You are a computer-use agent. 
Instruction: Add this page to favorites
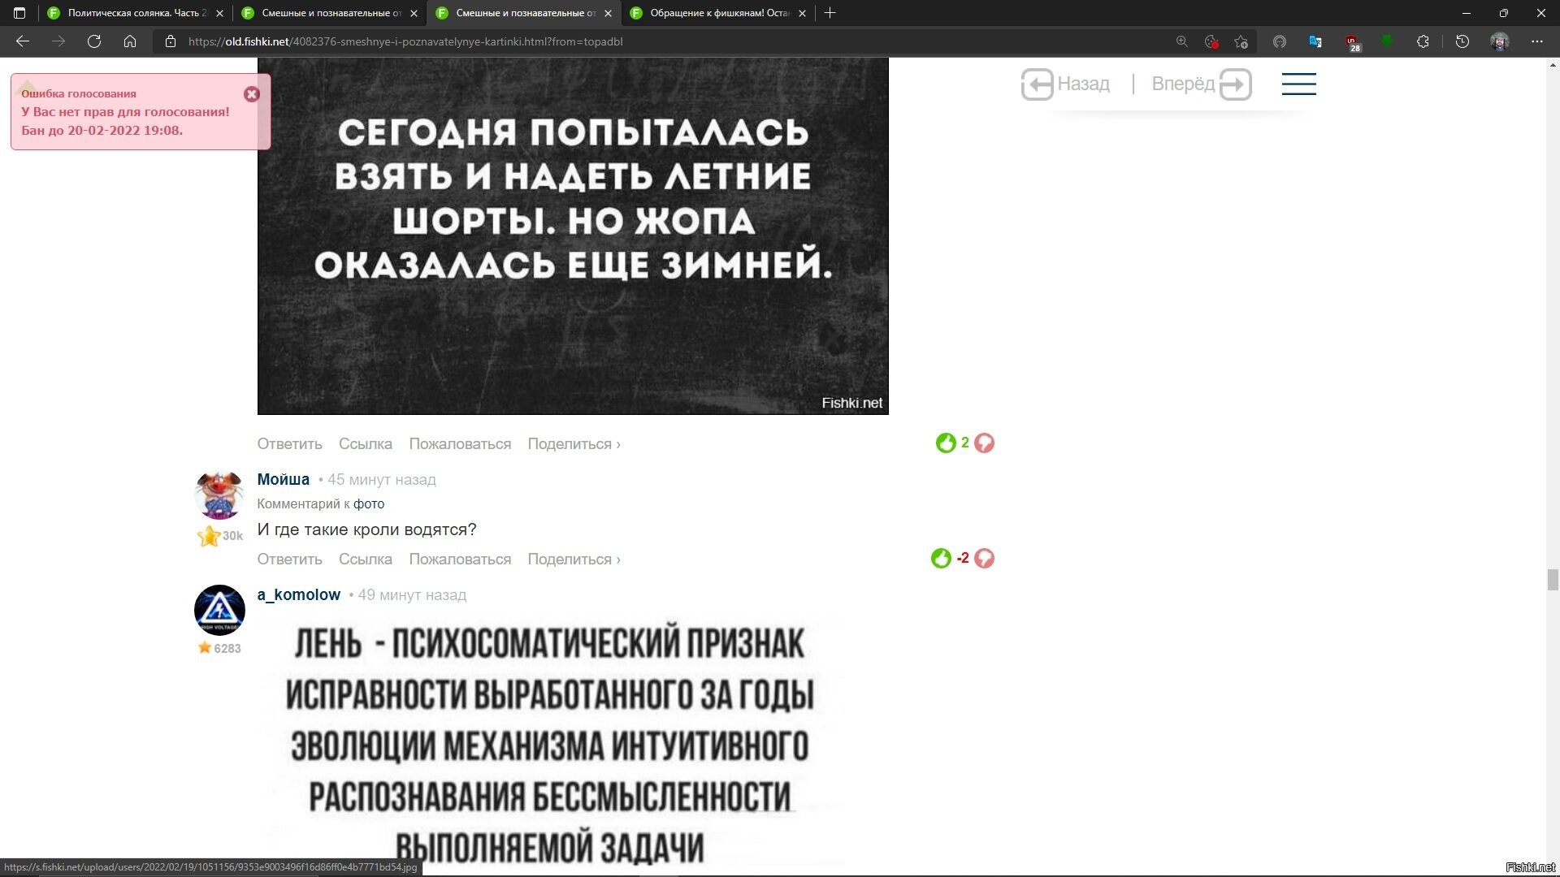click(x=1241, y=41)
